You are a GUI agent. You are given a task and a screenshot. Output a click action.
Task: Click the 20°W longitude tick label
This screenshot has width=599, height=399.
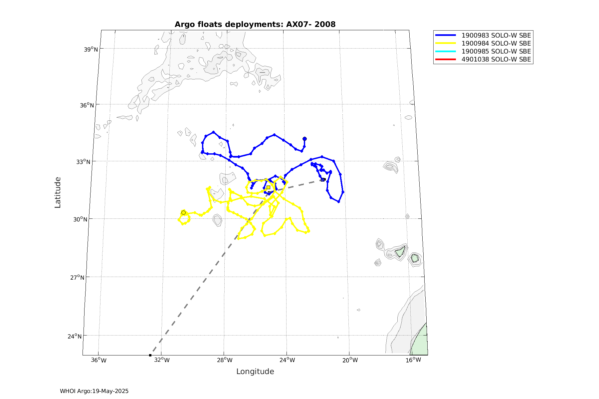350,360
